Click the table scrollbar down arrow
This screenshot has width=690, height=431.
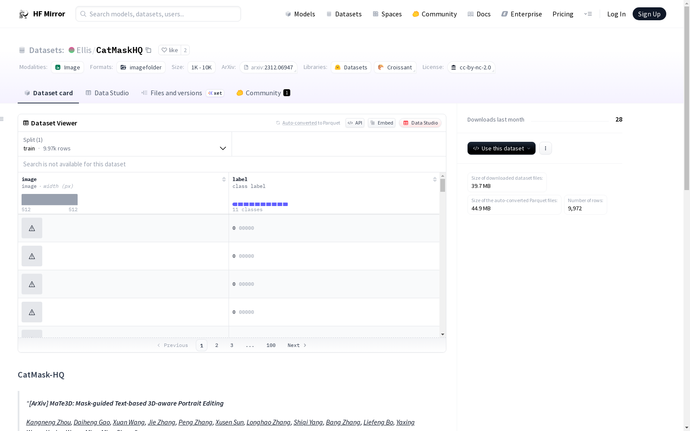pyautogui.click(x=442, y=334)
